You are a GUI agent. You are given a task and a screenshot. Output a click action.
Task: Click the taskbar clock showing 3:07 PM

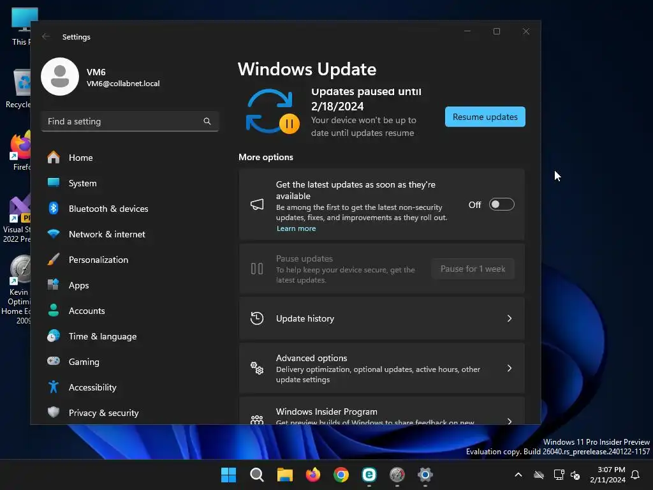[x=608, y=475]
